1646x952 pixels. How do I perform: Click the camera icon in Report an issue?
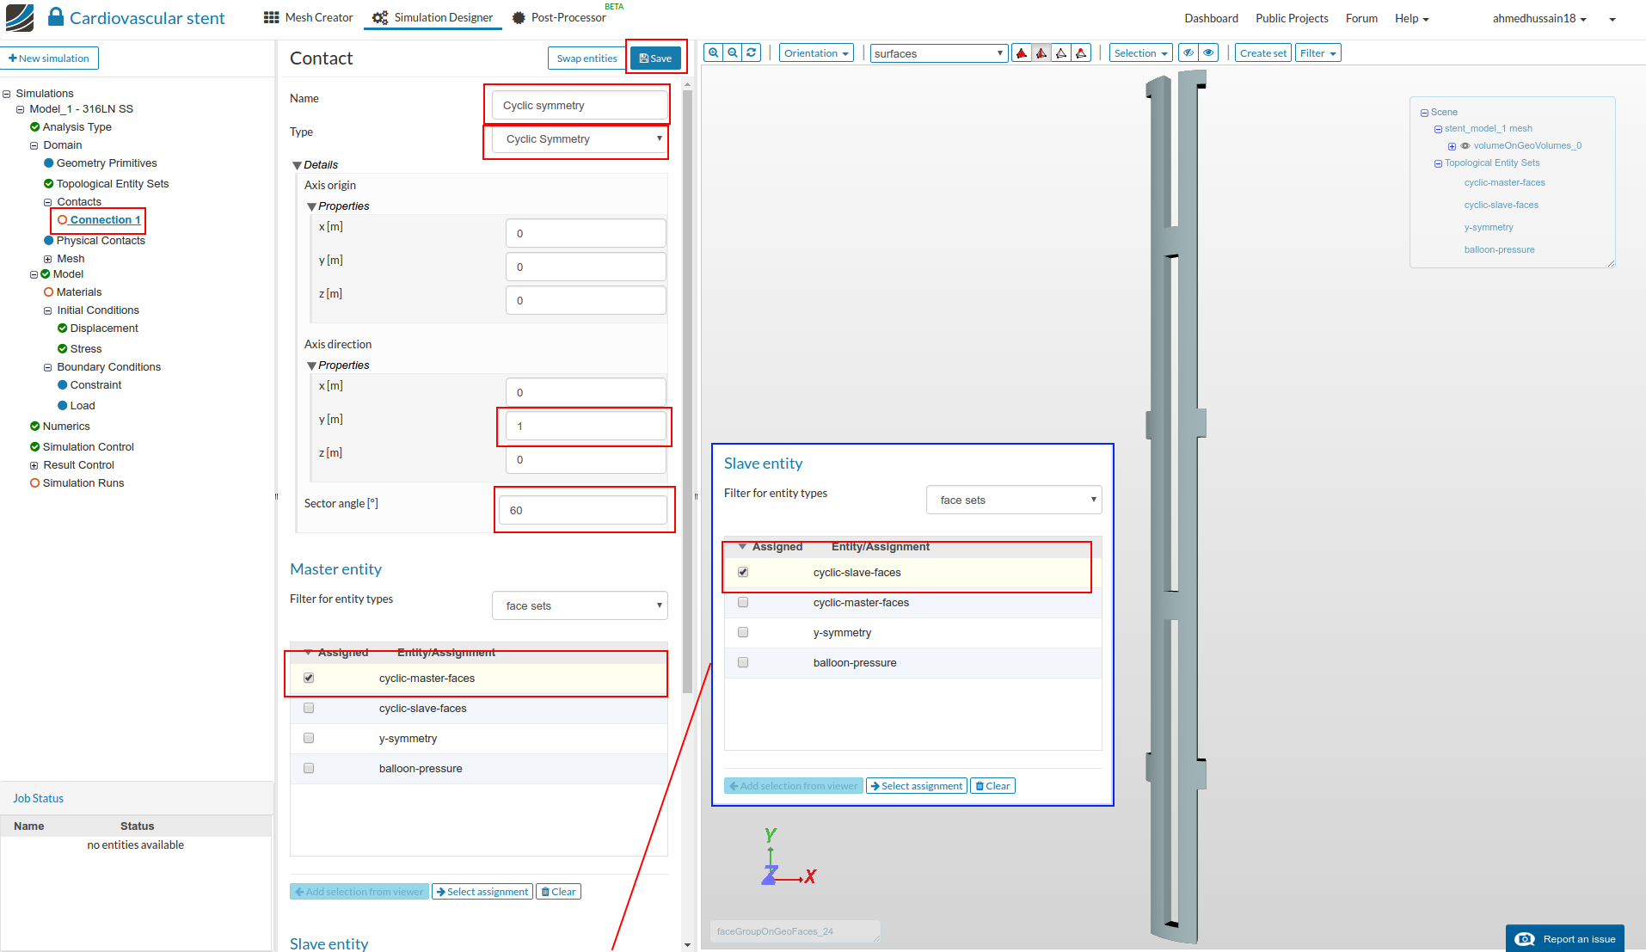[x=1525, y=939]
